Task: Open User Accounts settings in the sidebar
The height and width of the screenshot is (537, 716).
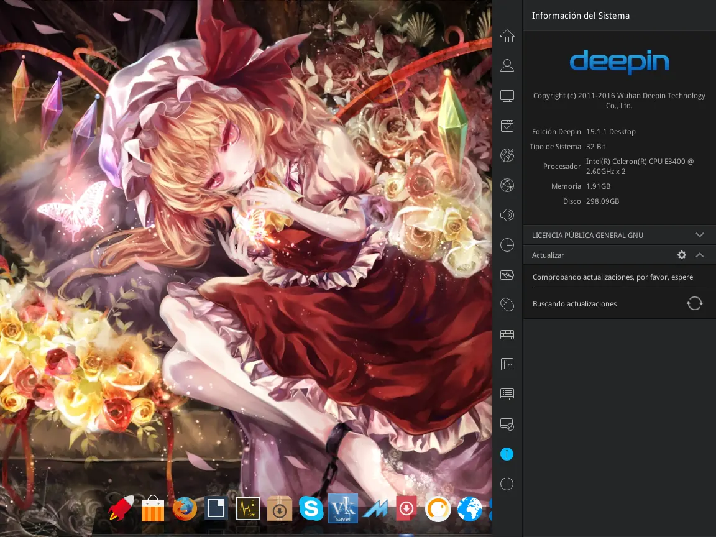Action: (x=507, y=66)
